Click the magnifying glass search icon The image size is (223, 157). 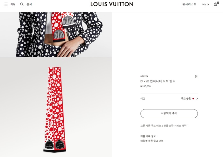coord(22,4)
